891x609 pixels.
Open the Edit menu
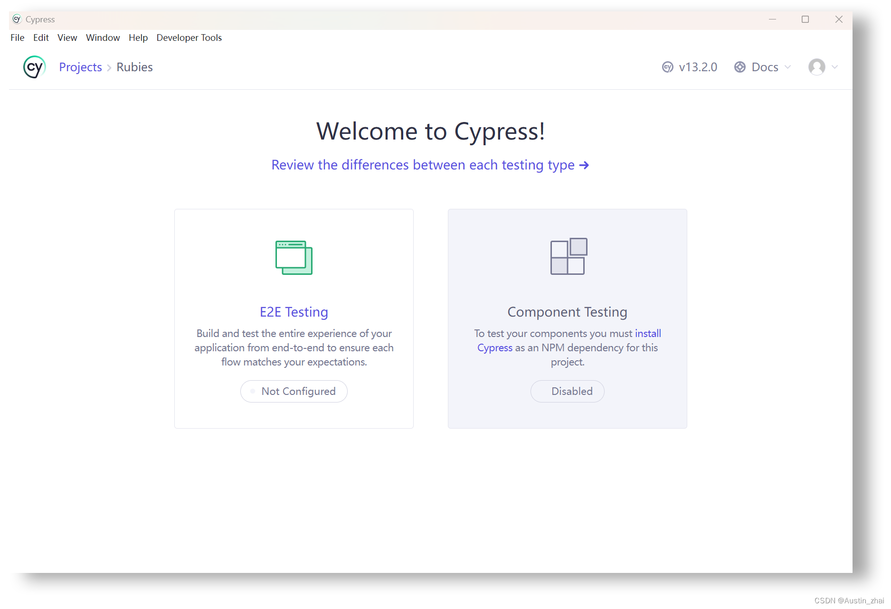click(x=41, y=37)
